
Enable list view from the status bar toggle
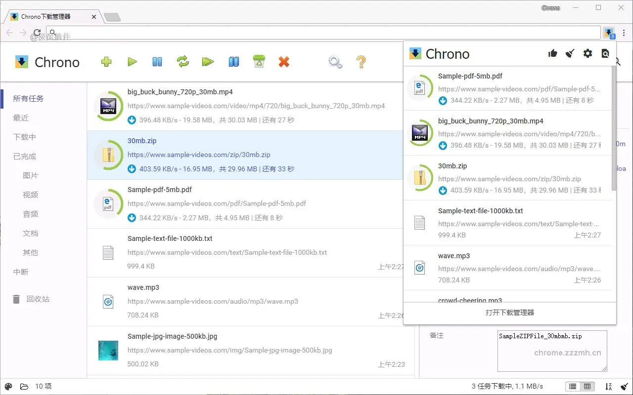click(x=572, y=387)
